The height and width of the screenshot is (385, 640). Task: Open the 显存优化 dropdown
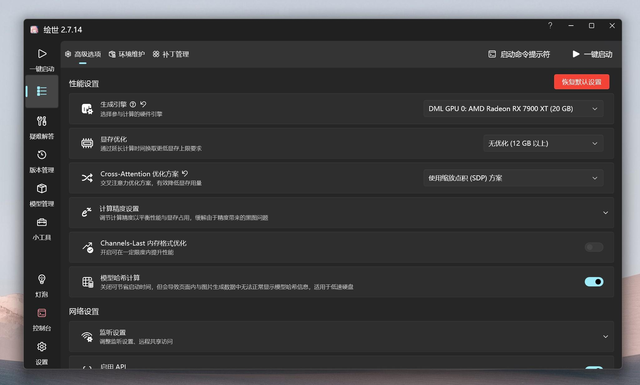543,143
